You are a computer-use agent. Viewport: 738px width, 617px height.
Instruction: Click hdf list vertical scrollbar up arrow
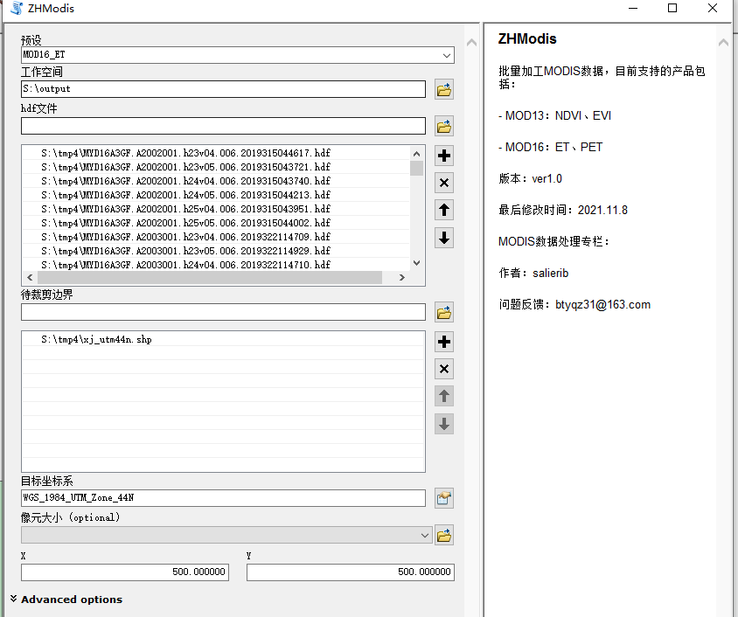point(416,154)
